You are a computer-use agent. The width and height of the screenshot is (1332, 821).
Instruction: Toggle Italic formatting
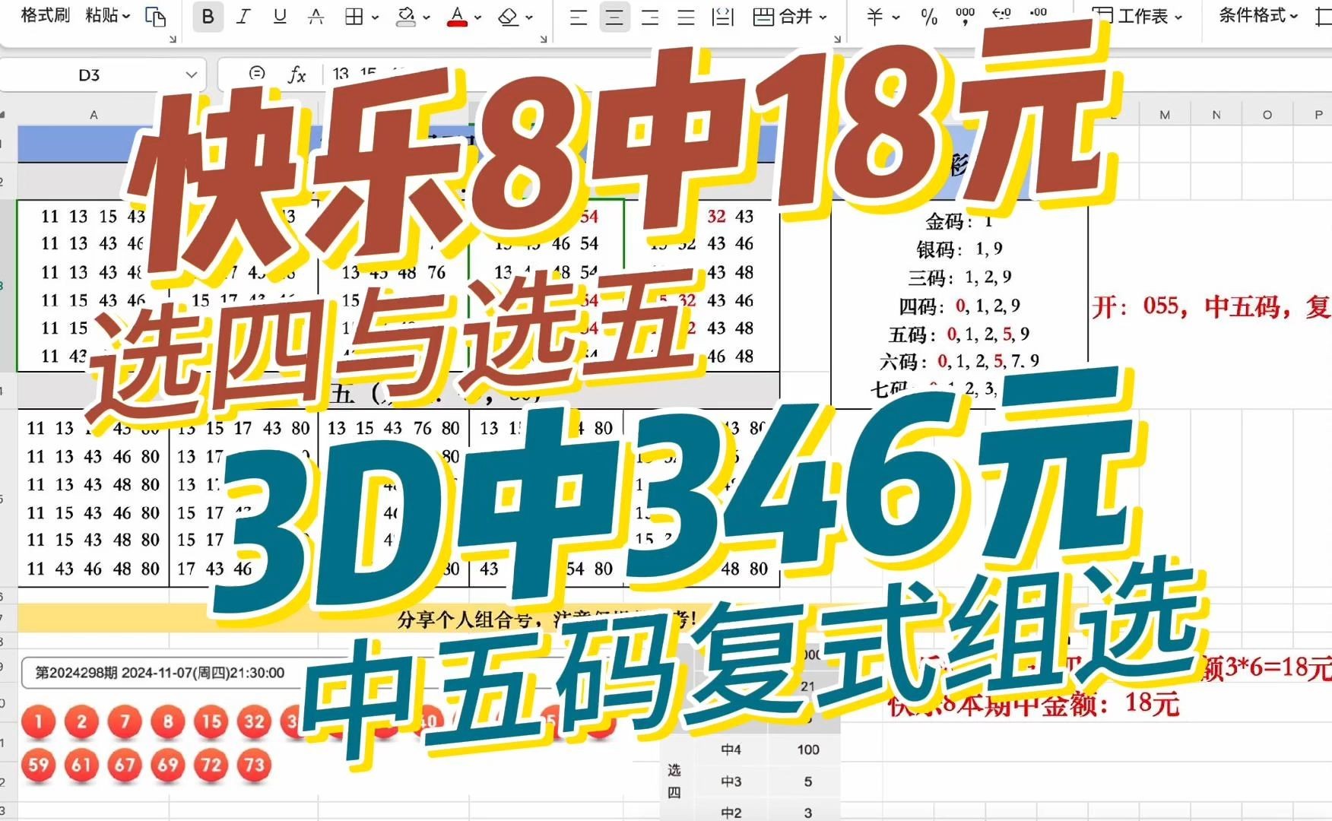pos(243,17)
